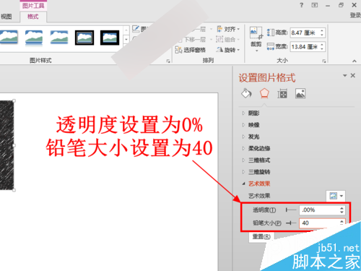Click the Group (组合) button
Image resolution: width=361 pixels, height=271 pixels.
tap(227, 39)
